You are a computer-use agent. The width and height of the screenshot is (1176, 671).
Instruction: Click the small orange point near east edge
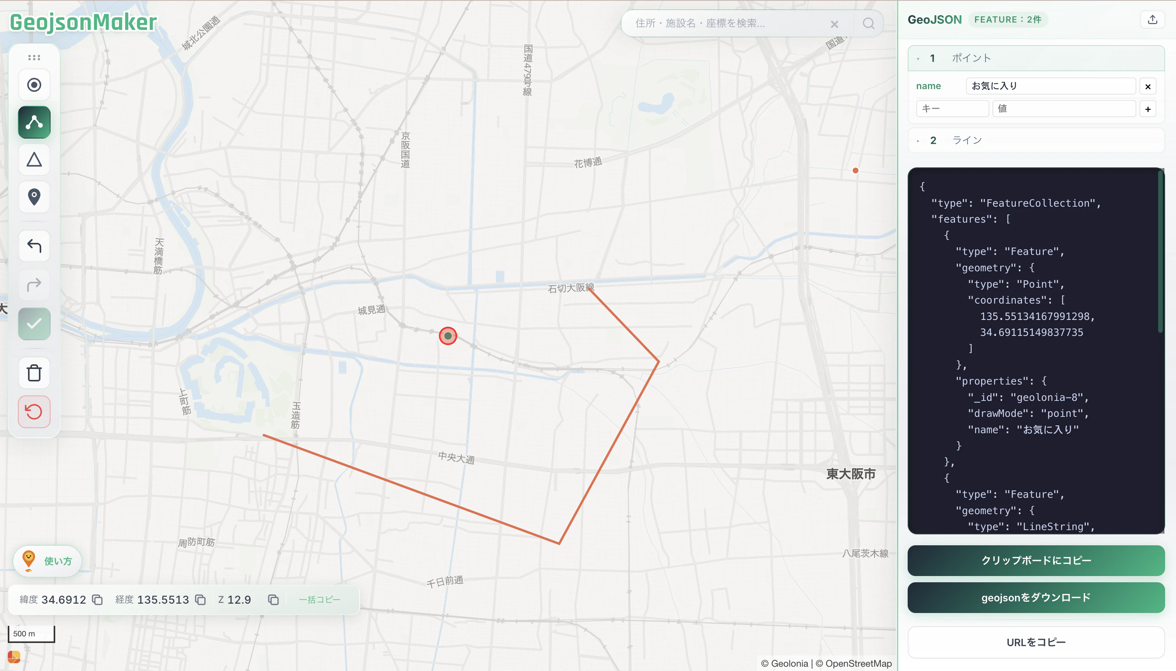856,170
